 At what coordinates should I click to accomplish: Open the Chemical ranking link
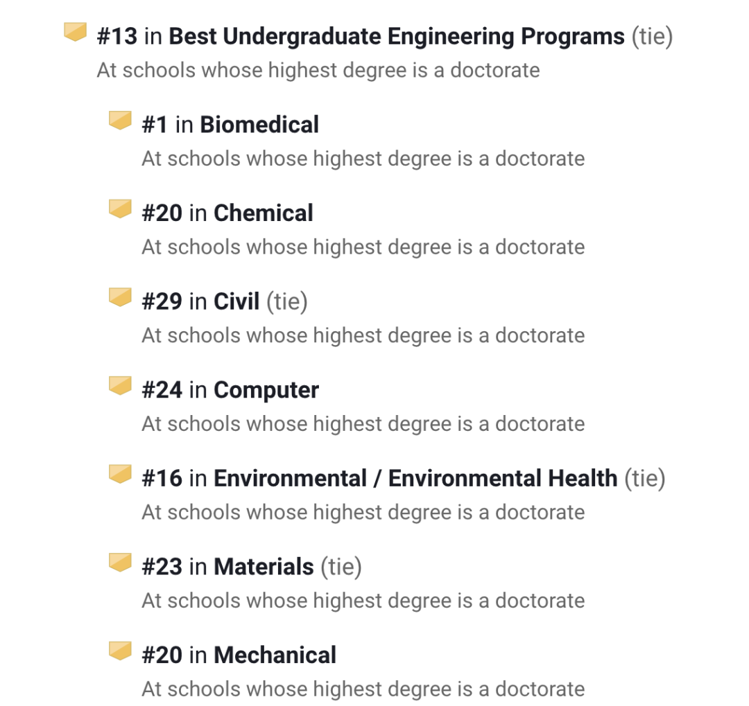point(264,213)
